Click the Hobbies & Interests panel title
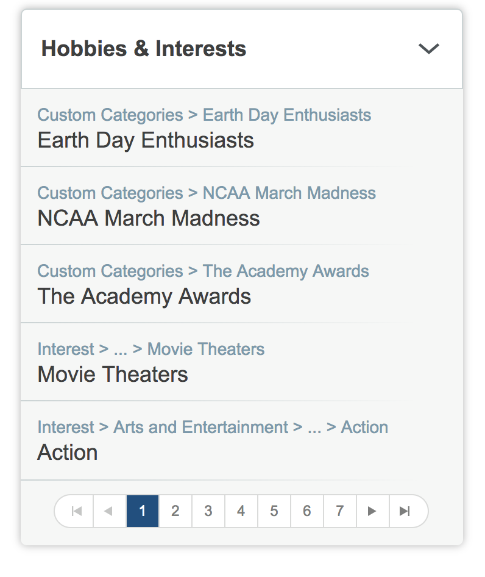The image size is (485, 577). point(144,49)
